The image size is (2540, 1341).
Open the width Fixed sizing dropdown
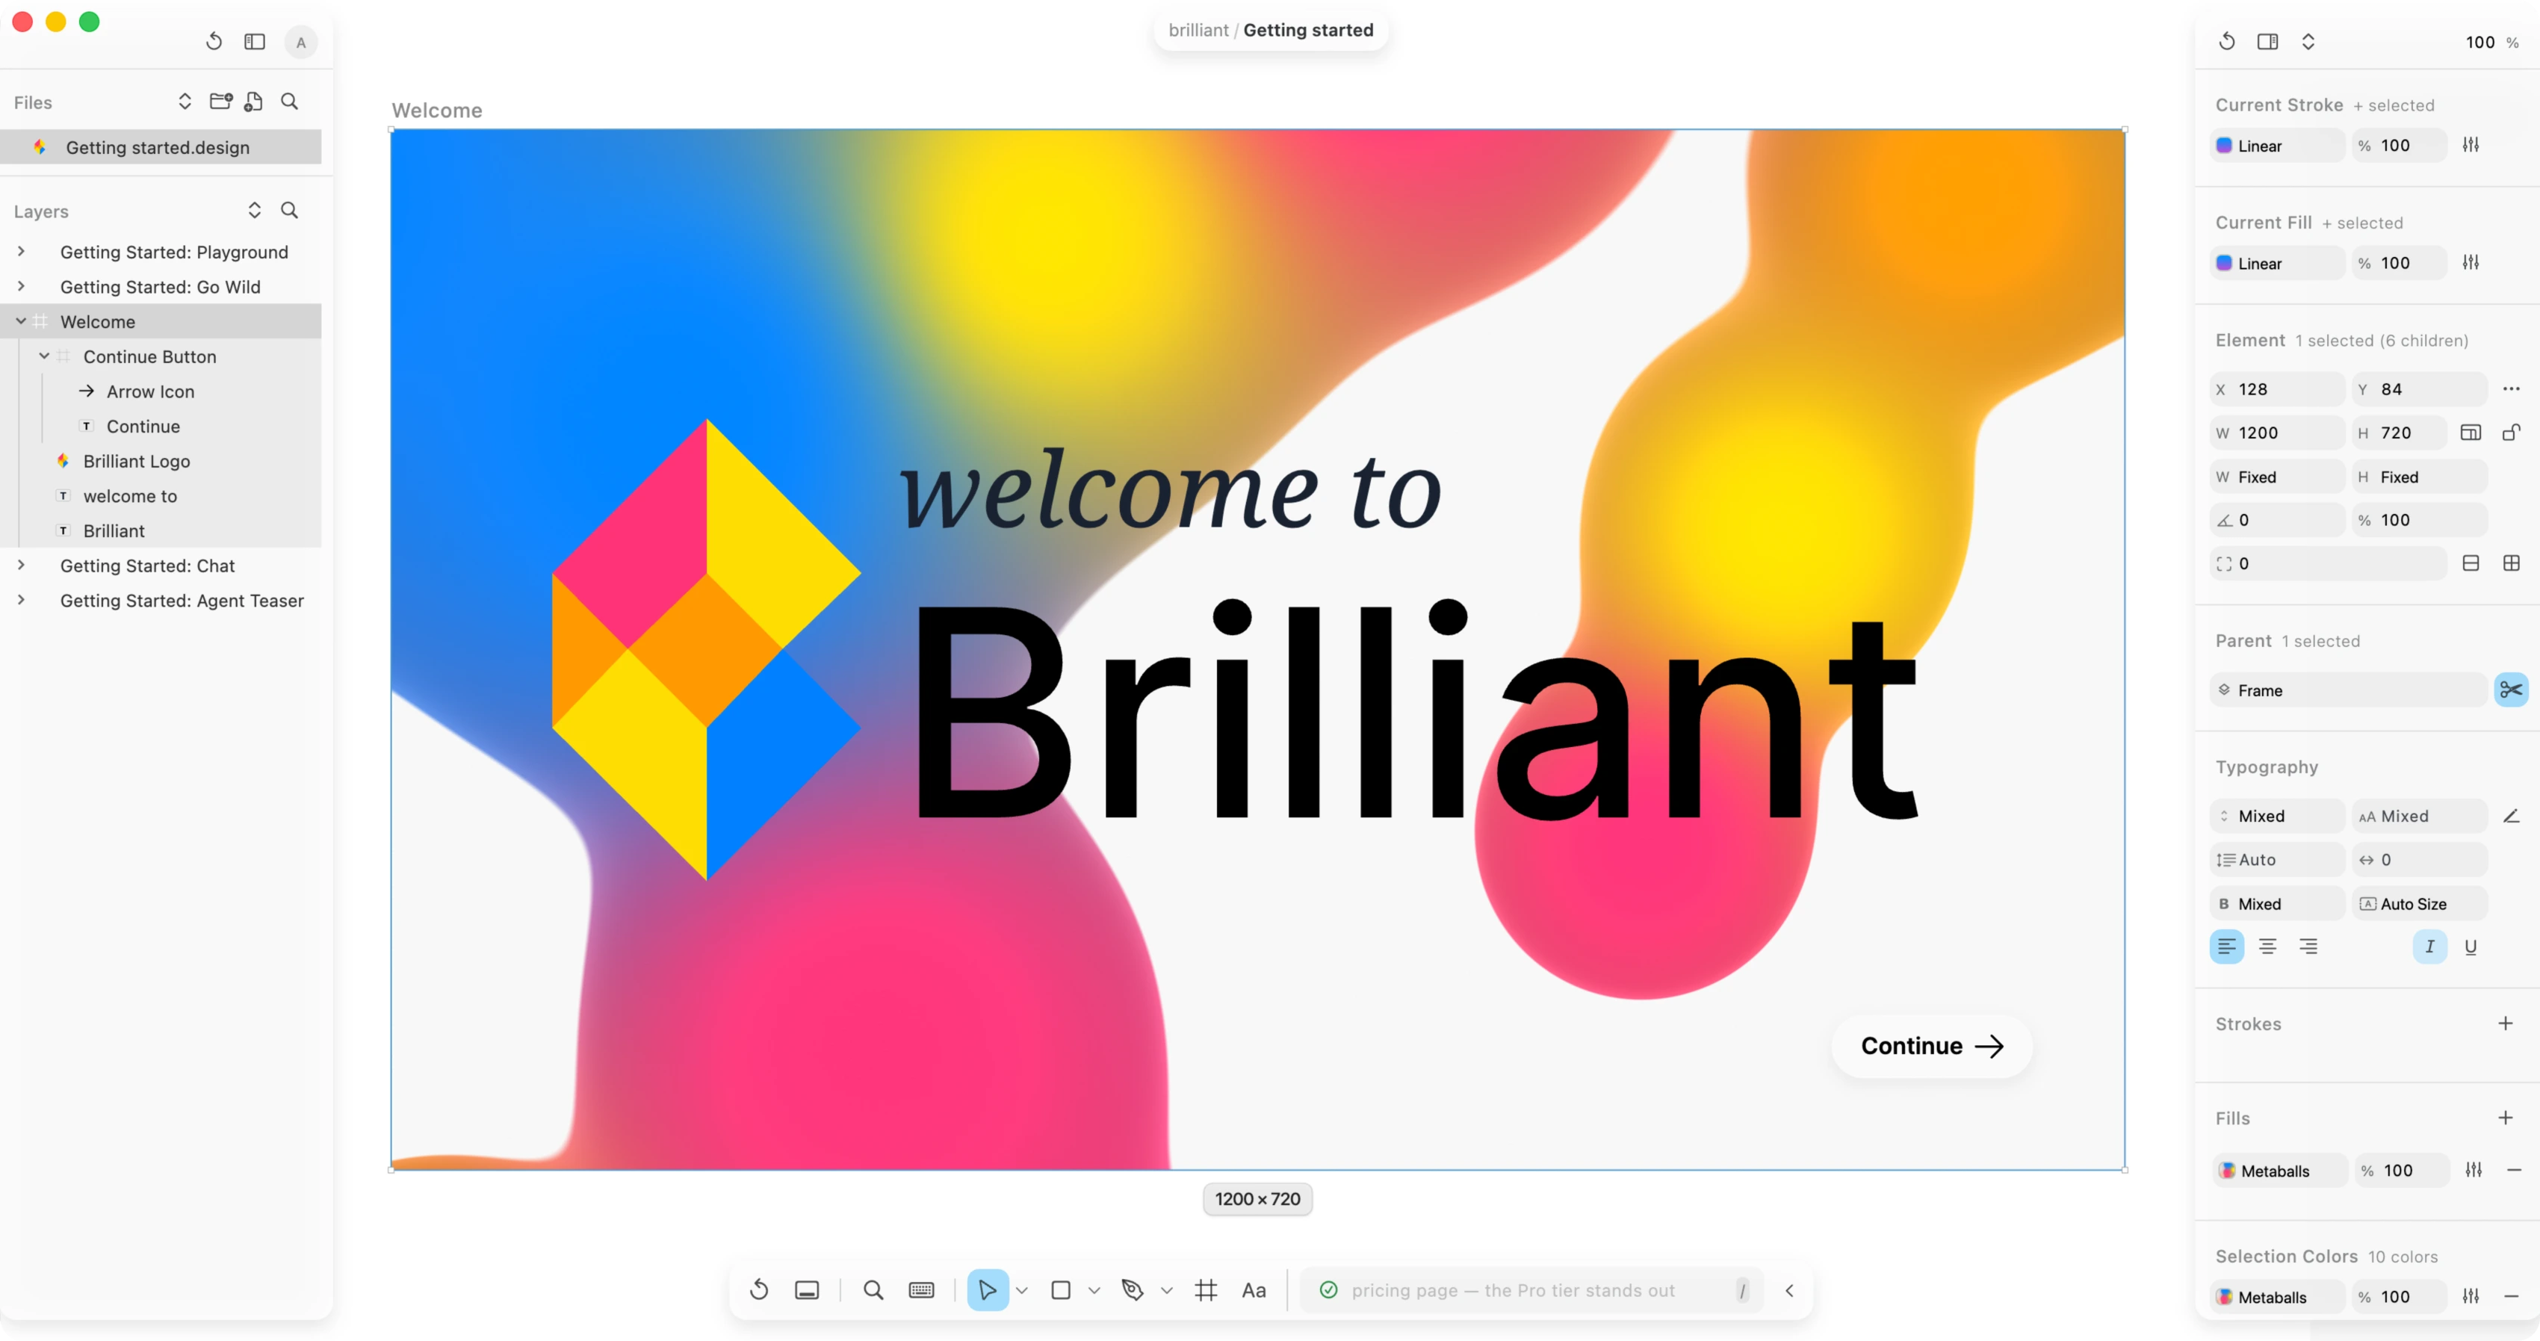[x=2278, y=477]
